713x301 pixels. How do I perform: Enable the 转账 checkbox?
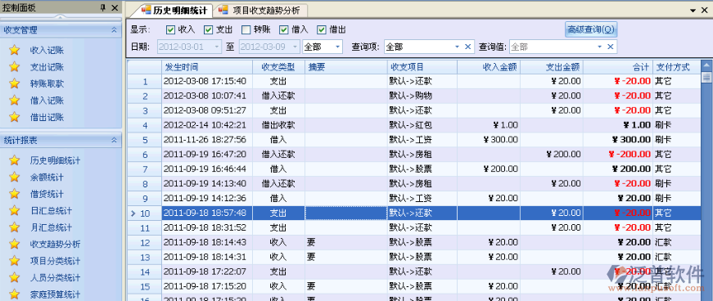pyautogui.click(x=246, y=29)
